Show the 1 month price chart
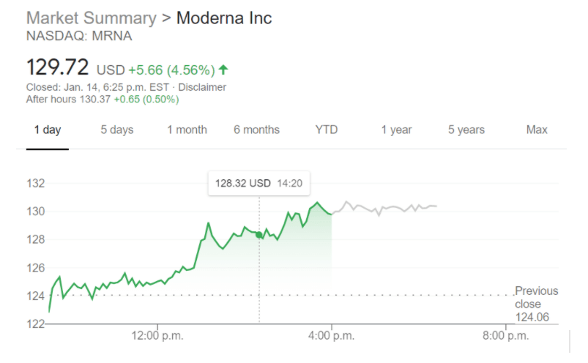588x363 pixels. pos(187,130)
